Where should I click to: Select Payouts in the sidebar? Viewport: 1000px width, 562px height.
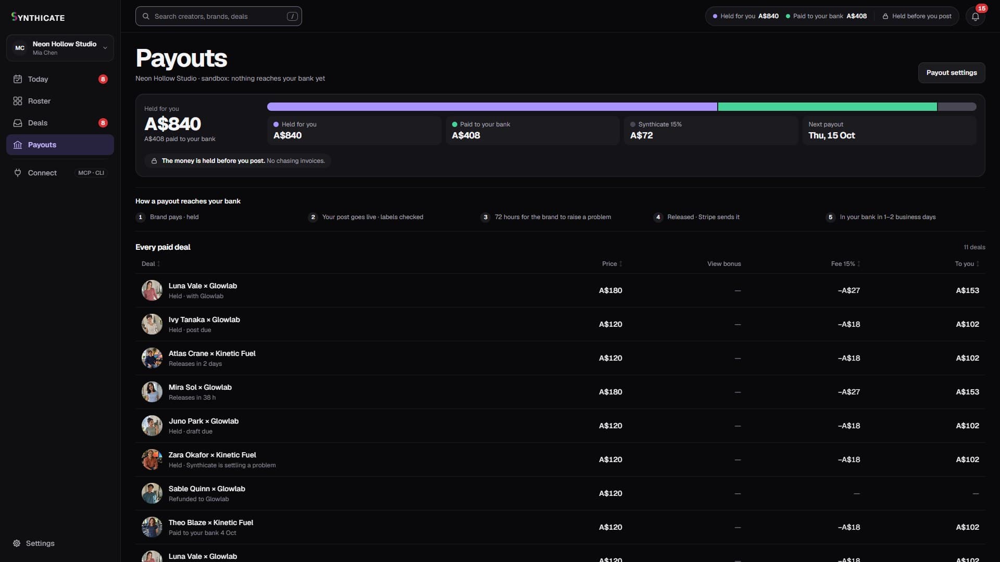60,145
